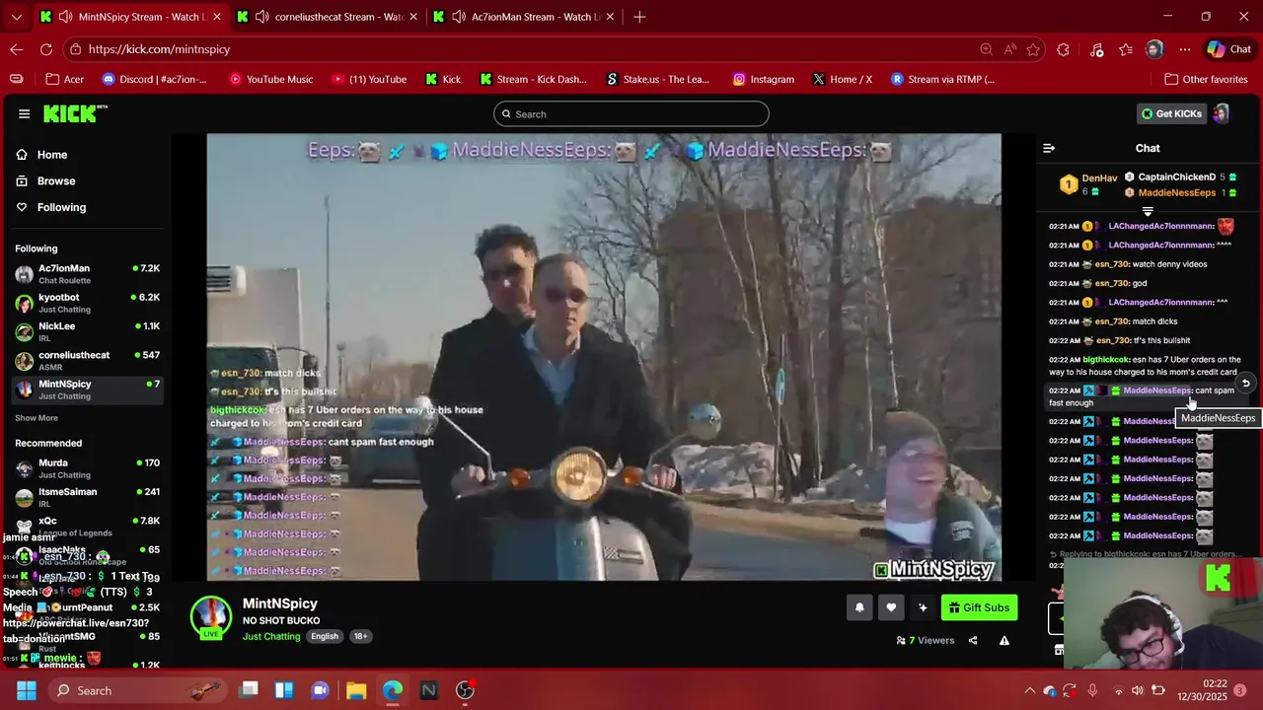
Task: Expand the chat leaderboard chevron
Action: click(x=1148, y=211)
